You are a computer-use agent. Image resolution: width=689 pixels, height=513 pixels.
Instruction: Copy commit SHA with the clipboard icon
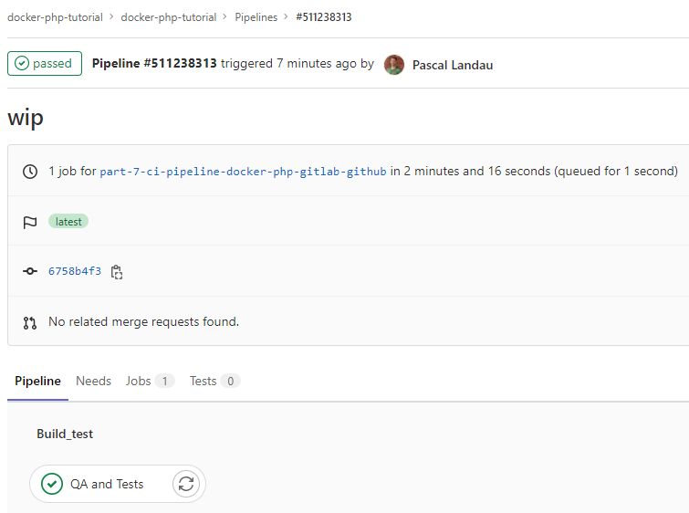(x=117, y=272)
